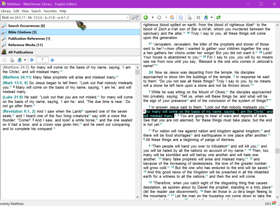The height and width of the screenshot is (206, 280).
Task: Open the Luke 21:8 citation link
Action: click(13, 97)
